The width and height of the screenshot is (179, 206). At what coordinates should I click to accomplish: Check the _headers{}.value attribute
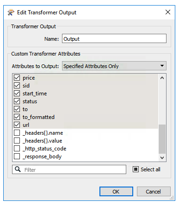pos(17,141)
